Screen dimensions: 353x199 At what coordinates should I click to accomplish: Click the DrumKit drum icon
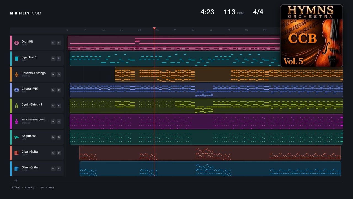coord(17,43)
